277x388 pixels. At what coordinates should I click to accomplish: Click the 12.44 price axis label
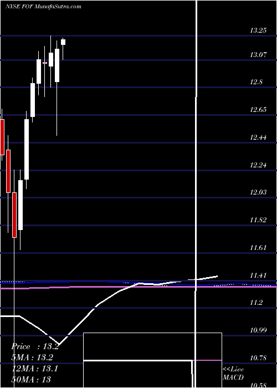pos(258,137)
